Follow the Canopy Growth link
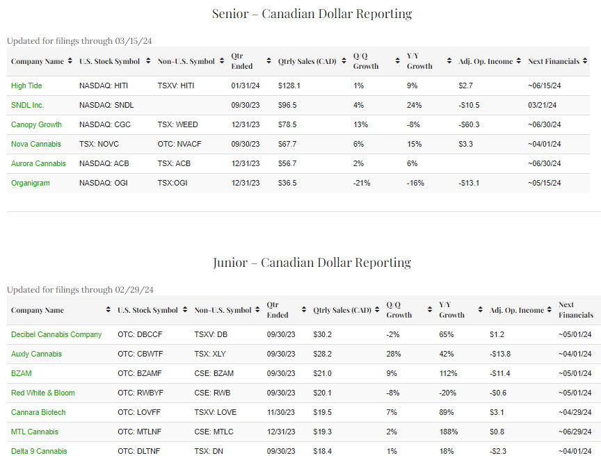 36,124
